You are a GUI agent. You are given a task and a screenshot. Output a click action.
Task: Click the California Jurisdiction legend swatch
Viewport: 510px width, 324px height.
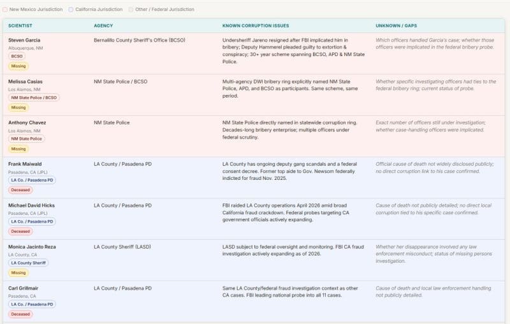pos(71,10)
